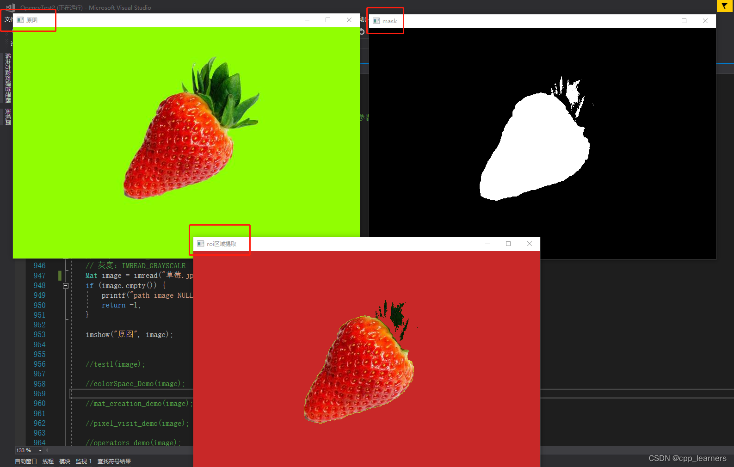Open the 文件 menu in Visual Studio
Viewport: 734px width, 467px height.
[x=8, y=19]
